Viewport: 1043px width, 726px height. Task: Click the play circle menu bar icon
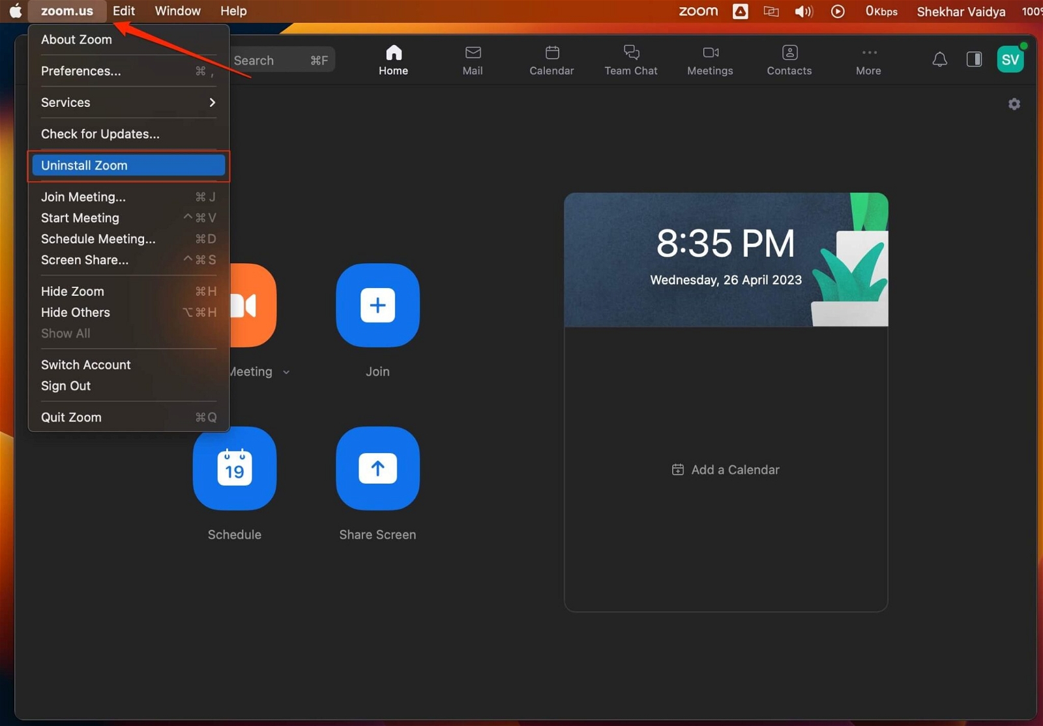click(838, 11)
